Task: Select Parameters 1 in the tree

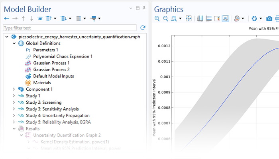Action: 45,50
